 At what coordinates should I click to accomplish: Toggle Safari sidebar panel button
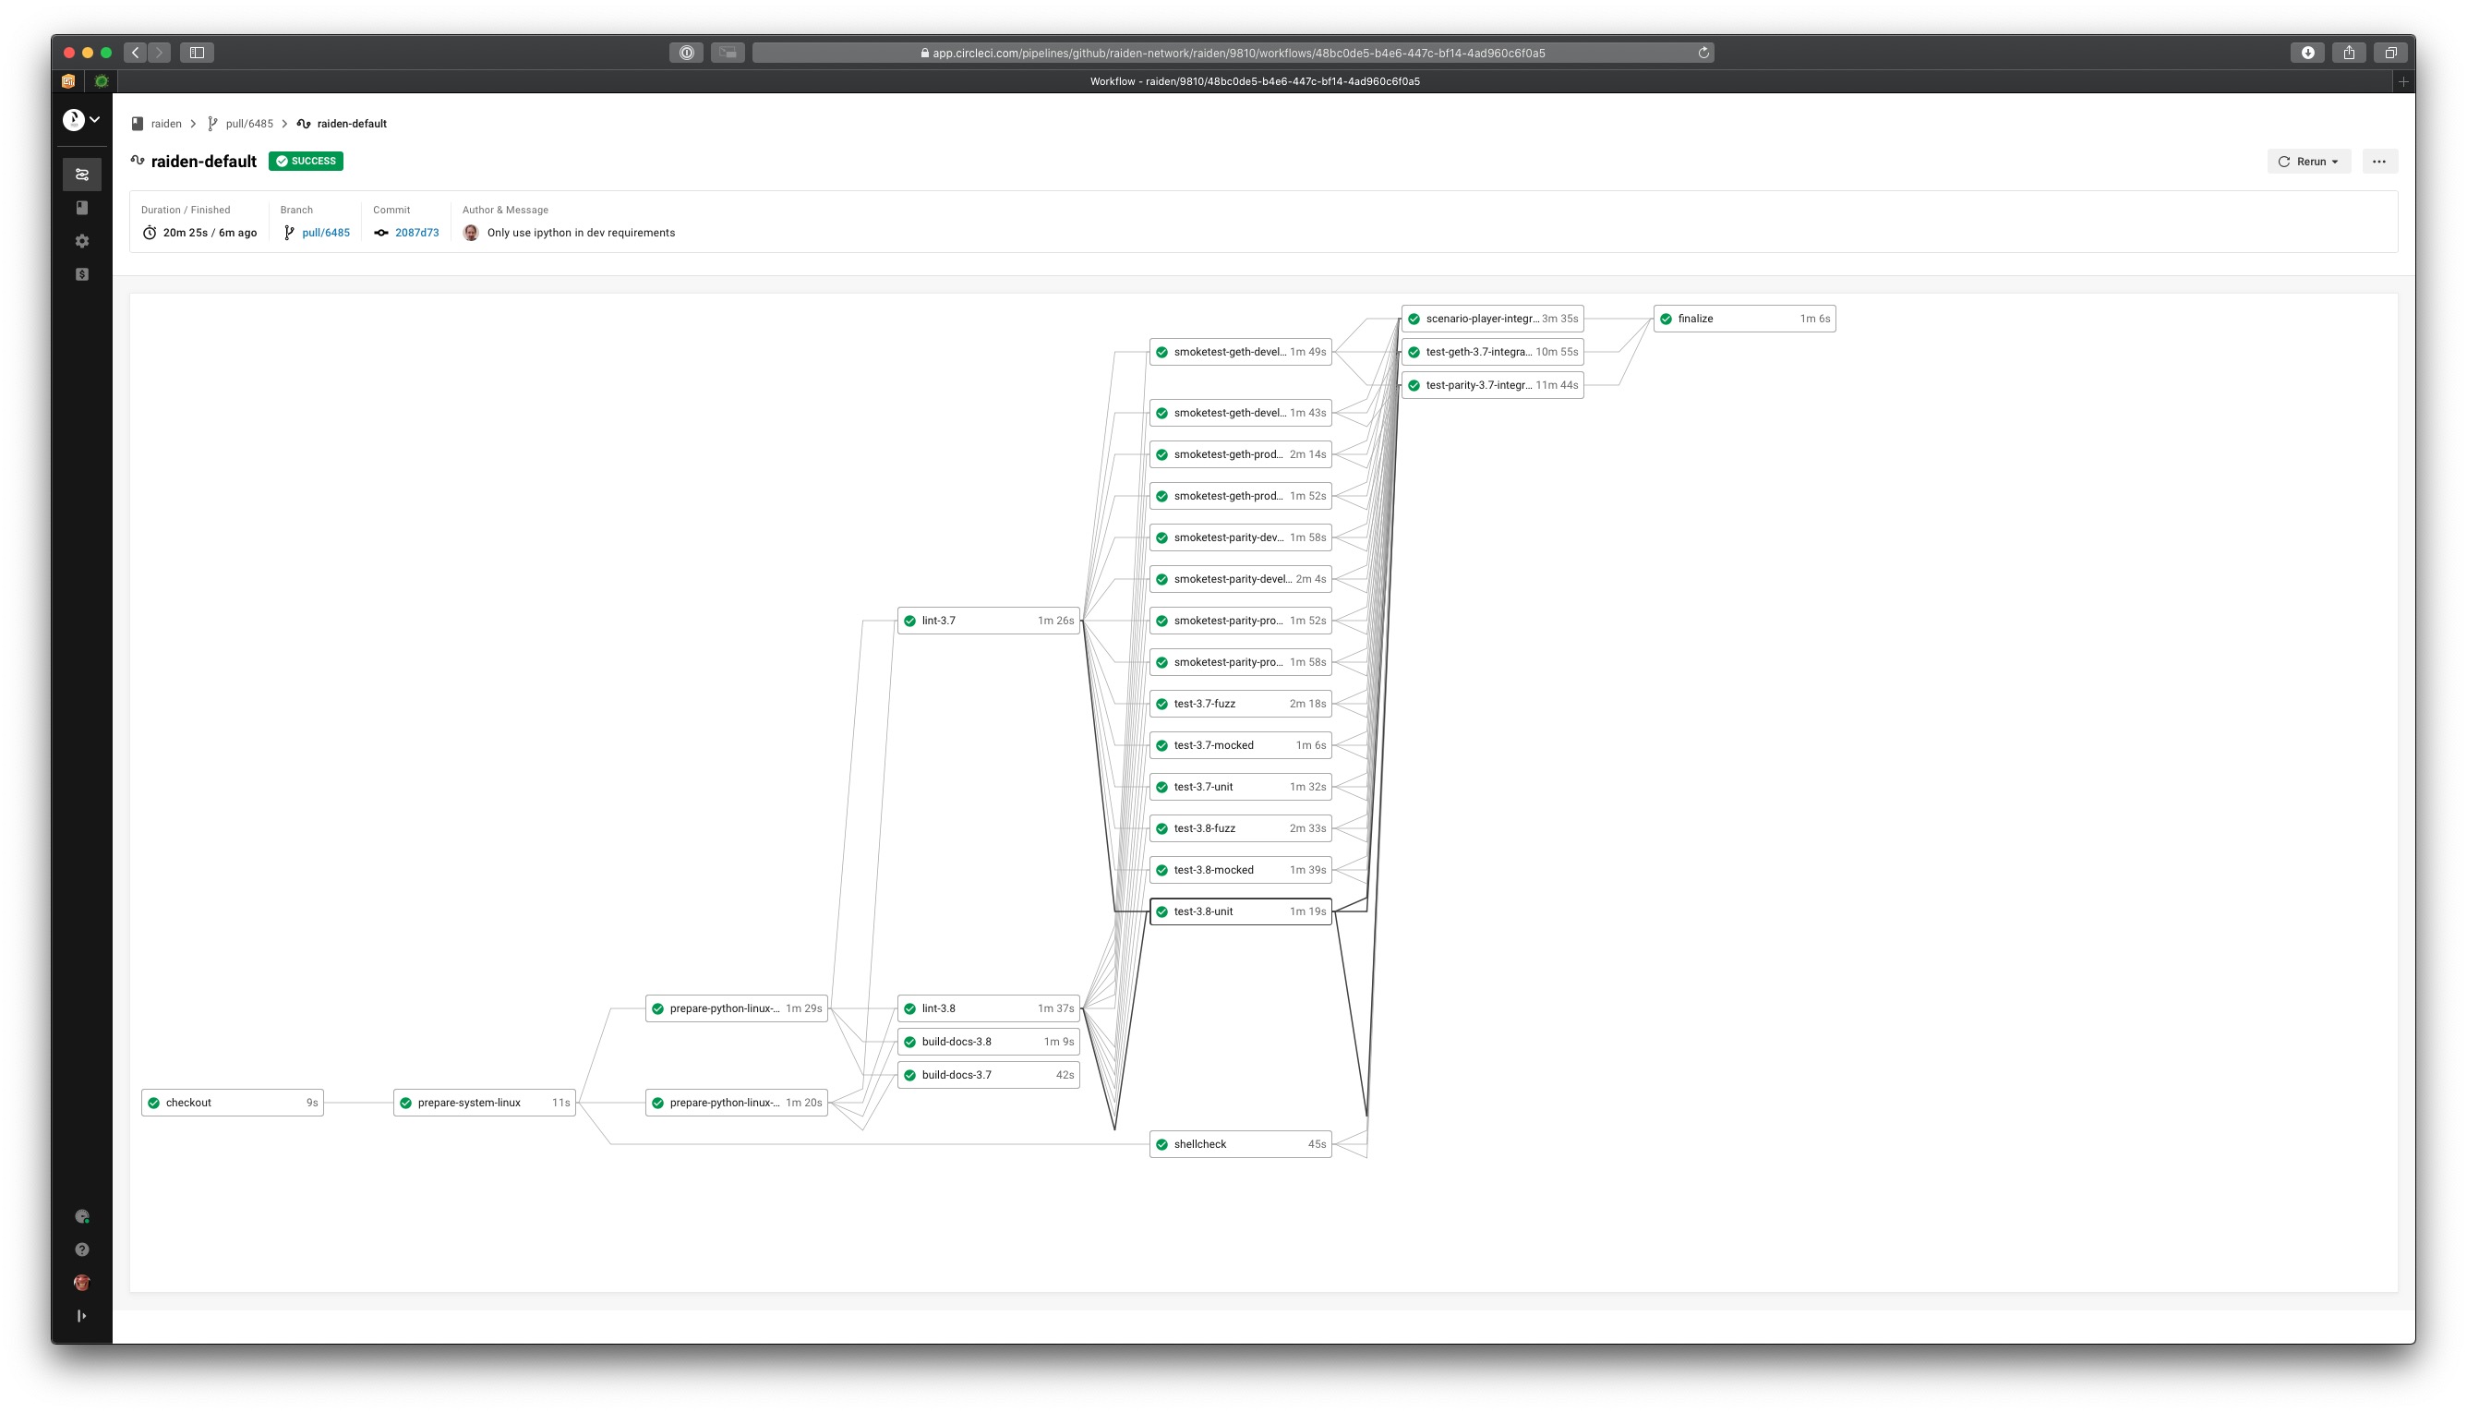coord(197,53)
